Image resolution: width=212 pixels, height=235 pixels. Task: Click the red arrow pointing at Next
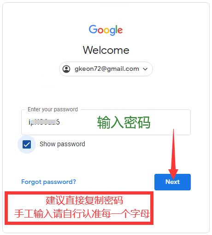tap(173, 154)
